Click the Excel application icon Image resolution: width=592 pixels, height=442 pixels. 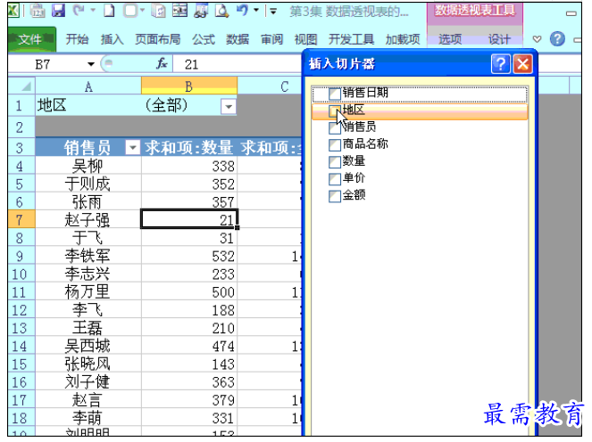[x=13, y=11]
